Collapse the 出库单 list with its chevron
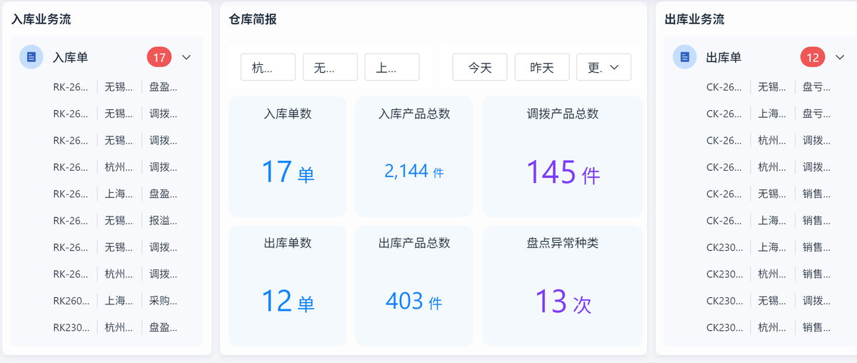The width and height of the screenshot is (857, 363). pyautogui.click(x=840, y=57)
